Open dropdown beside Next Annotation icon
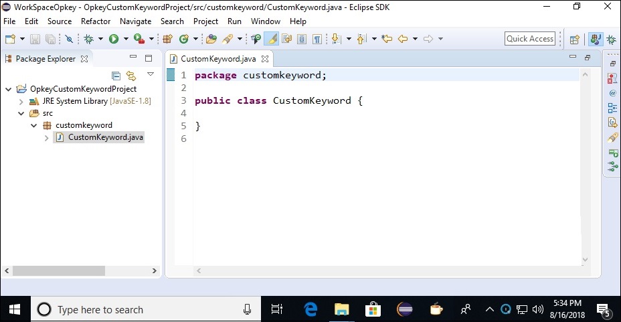The height and width of the screenshot is (322, 621). [x=349, y=39]
